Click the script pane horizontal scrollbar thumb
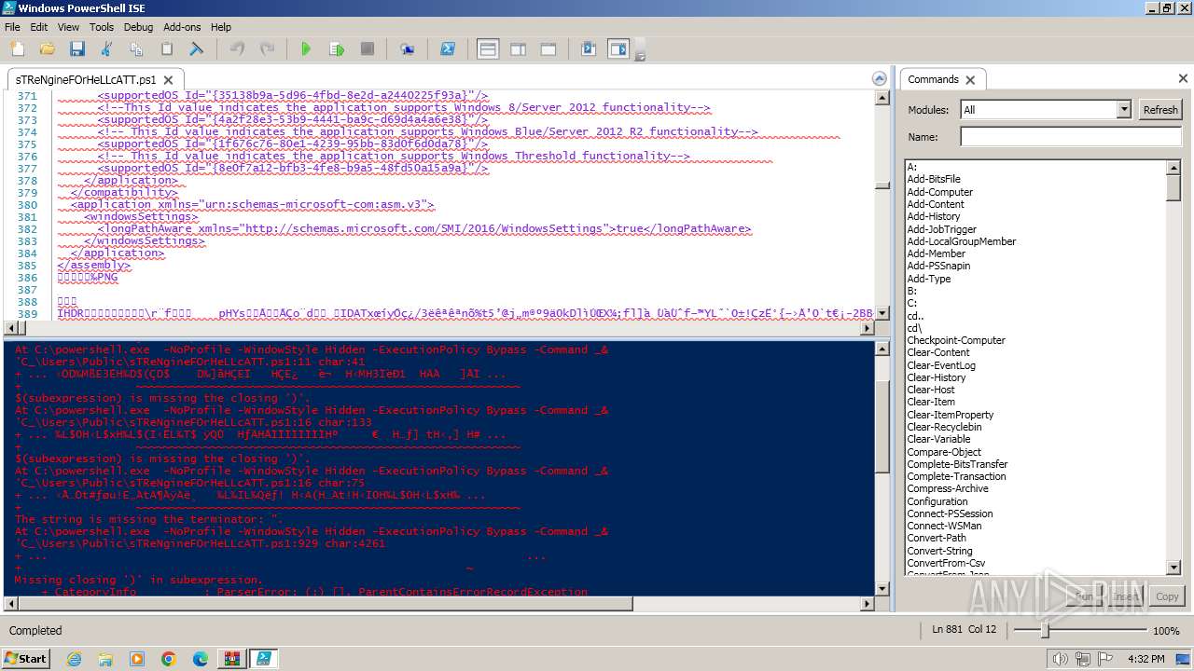This screenshot has width=1194, height=671. [x=24, y=328]
